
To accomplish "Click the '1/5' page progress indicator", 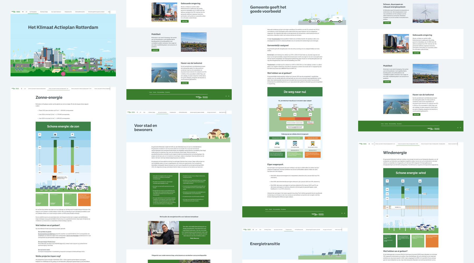I will (x=26, y=12).
